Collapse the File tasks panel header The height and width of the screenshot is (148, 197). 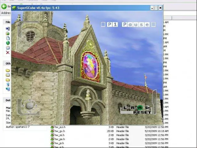point(7,22)
